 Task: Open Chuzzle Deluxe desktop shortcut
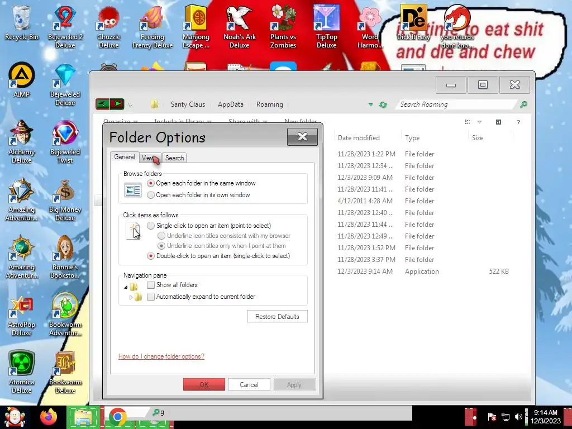click(x=109, y=26)
